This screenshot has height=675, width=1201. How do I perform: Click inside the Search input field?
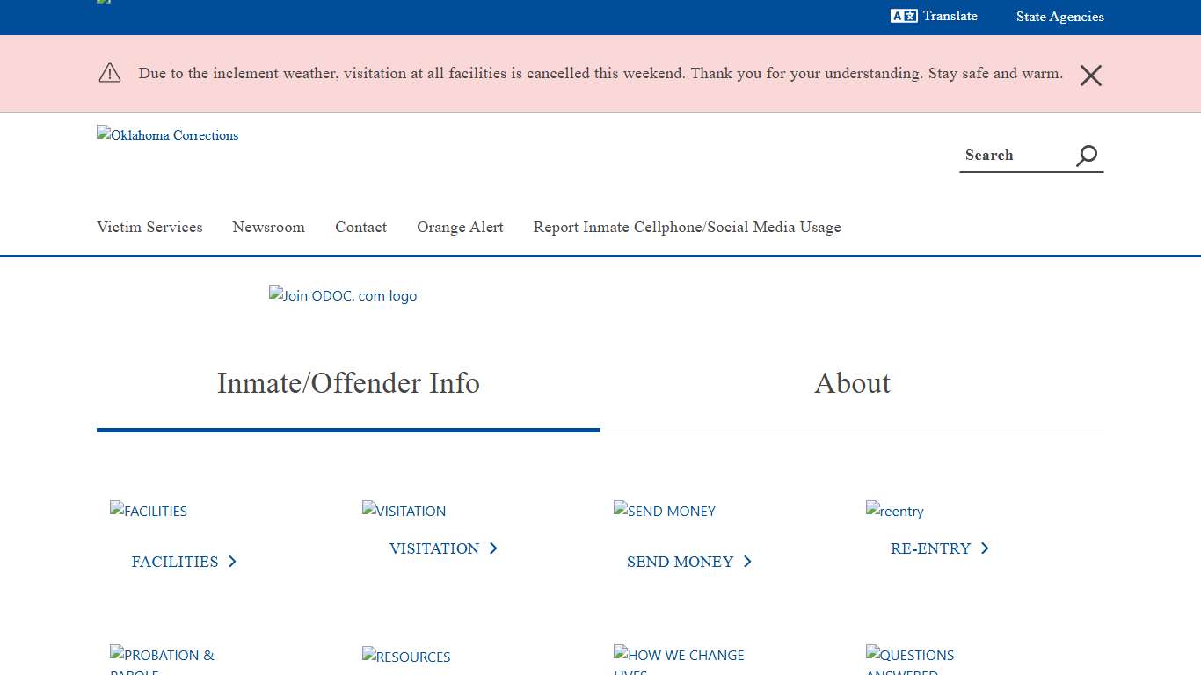point(1011,155)
